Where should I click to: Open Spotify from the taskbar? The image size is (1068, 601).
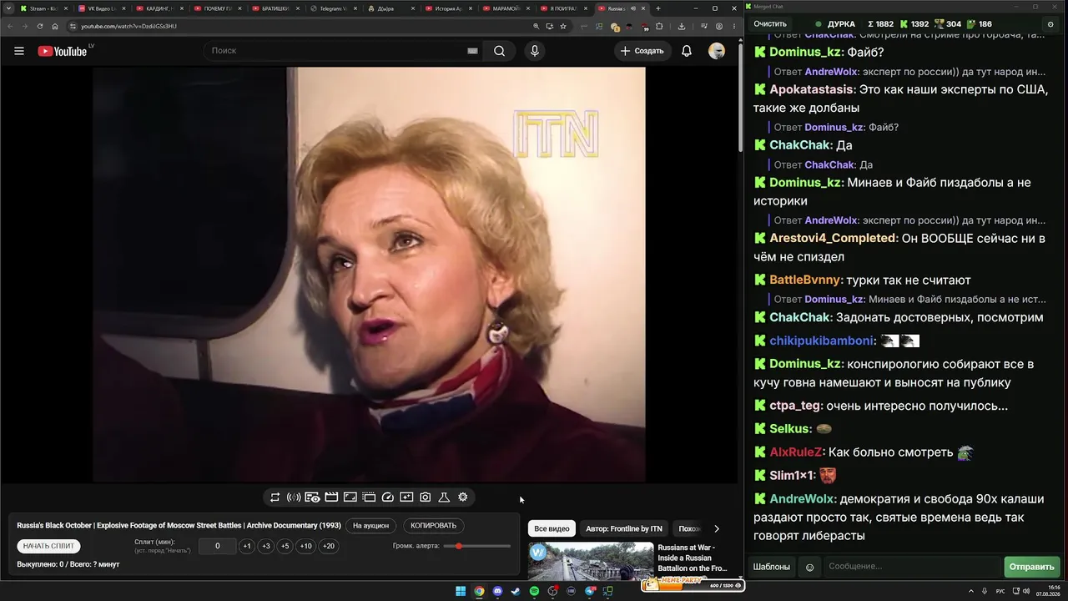pyautogui.click(x=534, y=592)
